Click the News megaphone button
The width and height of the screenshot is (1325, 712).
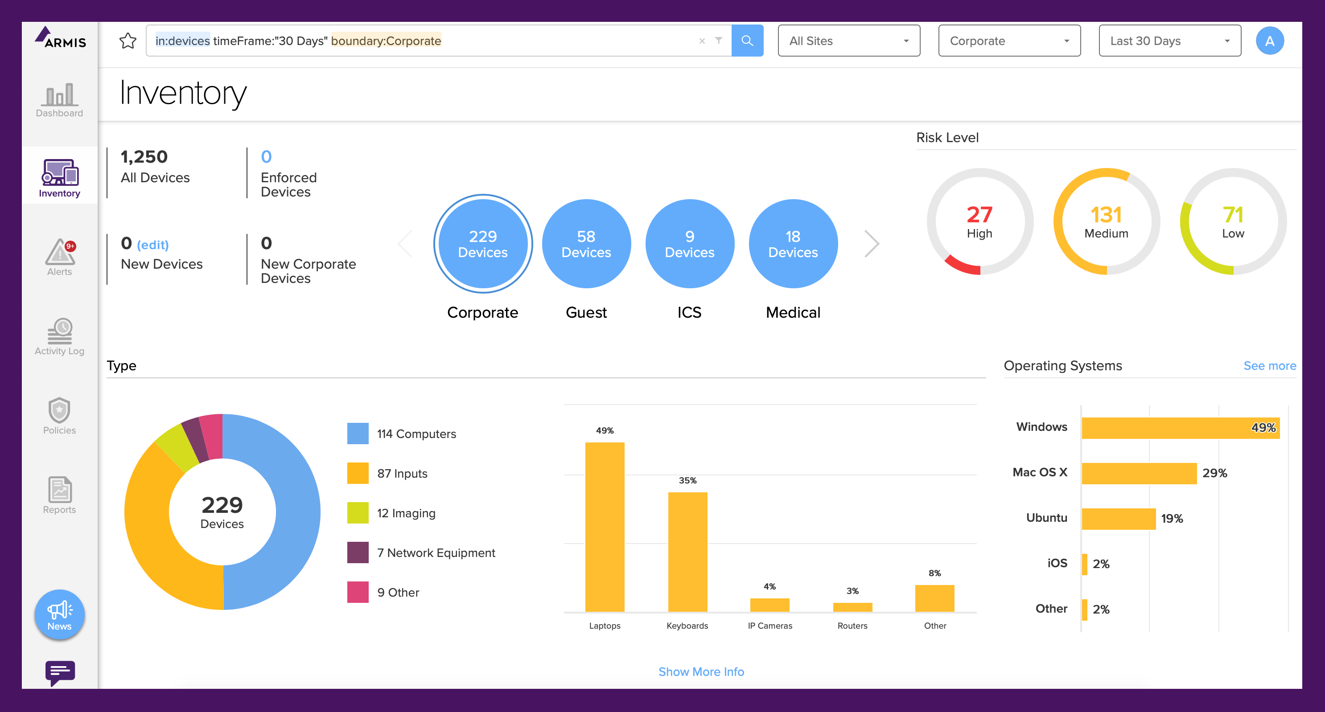coord(60,614)
